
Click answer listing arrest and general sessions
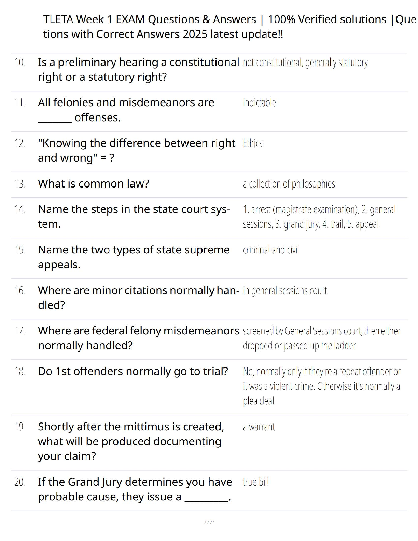click(319, 217)
